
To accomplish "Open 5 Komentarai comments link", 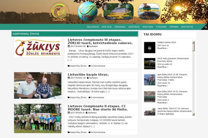I will click(x=97, y=97).
